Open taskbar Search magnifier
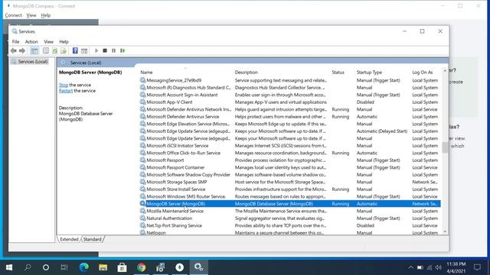 point(28,267)
